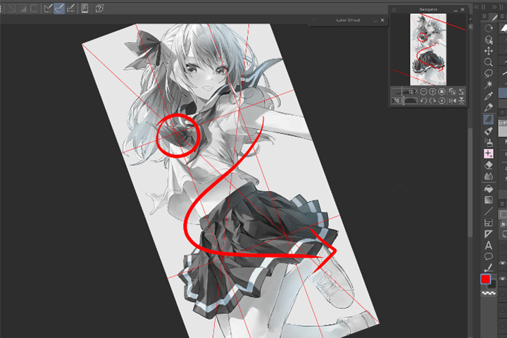The image size is (507, 338).
Task: Select the Zoom magnifier tool in the toolbox
Action: pyautogui.click(x=489, y=62)
